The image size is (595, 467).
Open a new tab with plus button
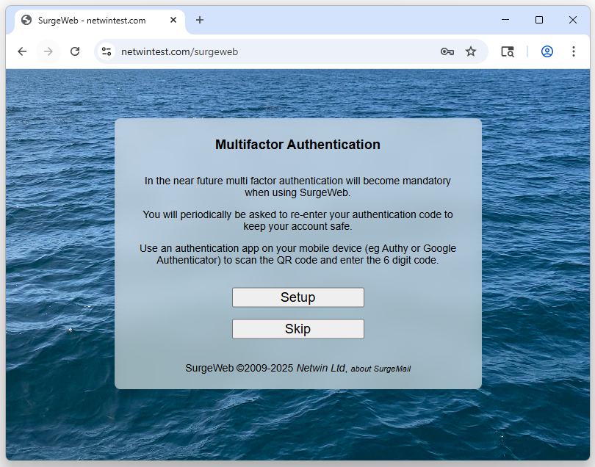(x=200, y=20)
